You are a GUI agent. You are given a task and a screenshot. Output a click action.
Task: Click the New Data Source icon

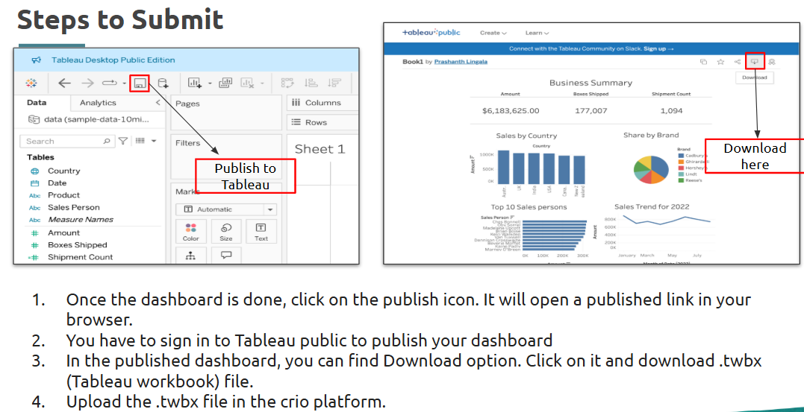coord(163,83)
